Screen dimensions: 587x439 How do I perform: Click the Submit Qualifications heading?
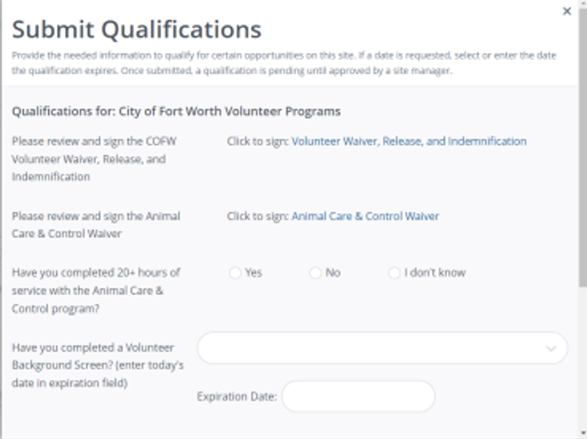(x=137, y=30)
